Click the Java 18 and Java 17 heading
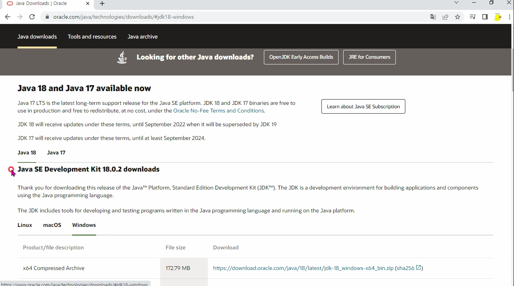 click(84, 88)
